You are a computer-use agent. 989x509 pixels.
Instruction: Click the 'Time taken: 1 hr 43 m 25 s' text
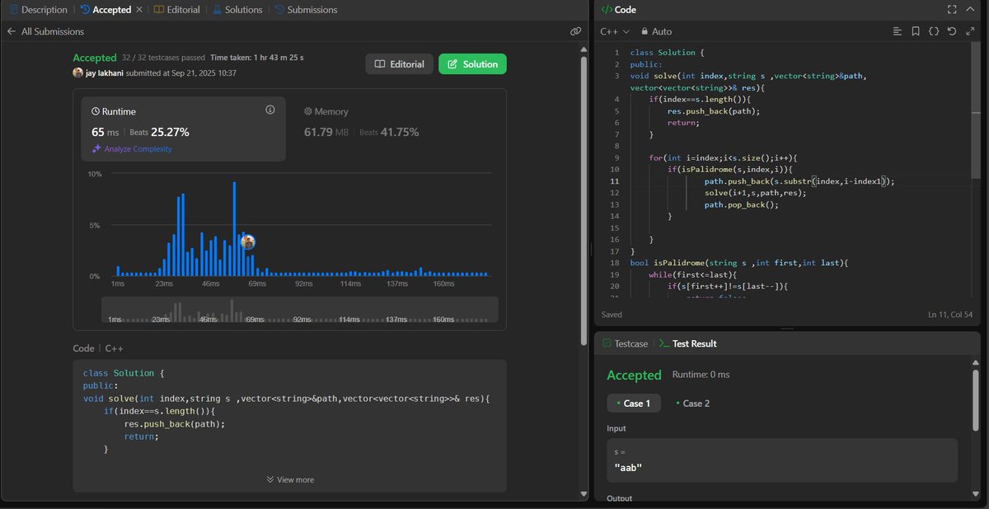[x=257, y=58]
